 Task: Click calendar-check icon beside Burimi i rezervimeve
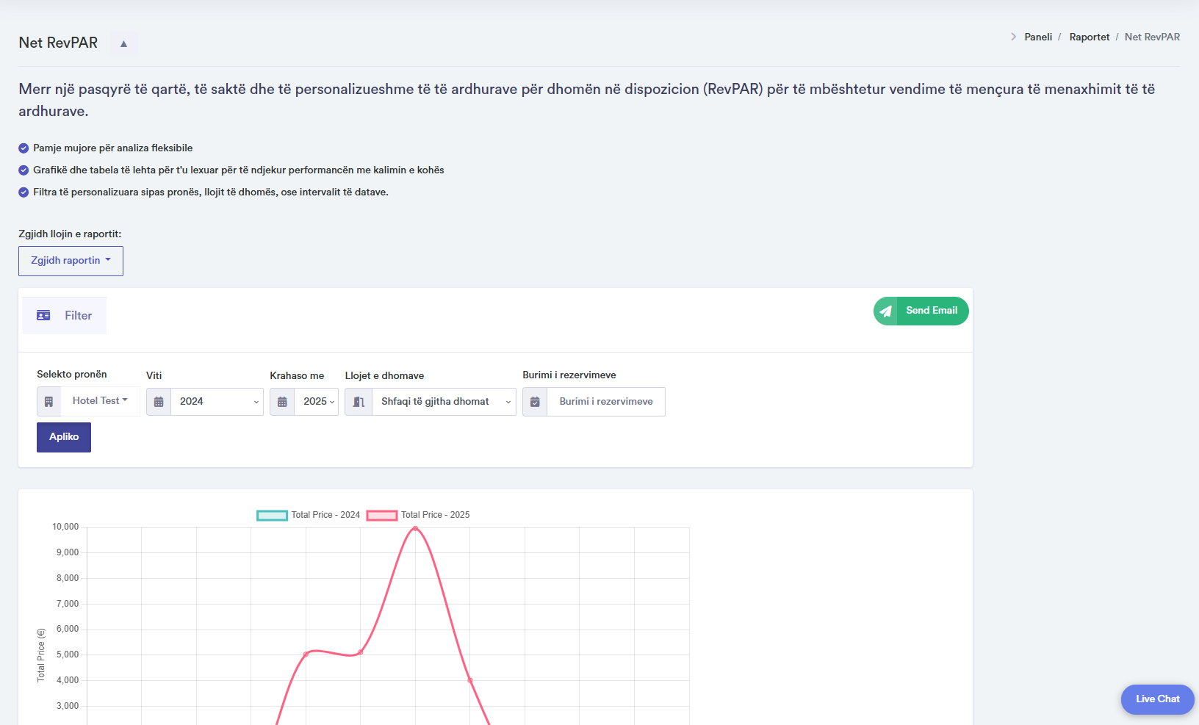click(x=535, y=402)
